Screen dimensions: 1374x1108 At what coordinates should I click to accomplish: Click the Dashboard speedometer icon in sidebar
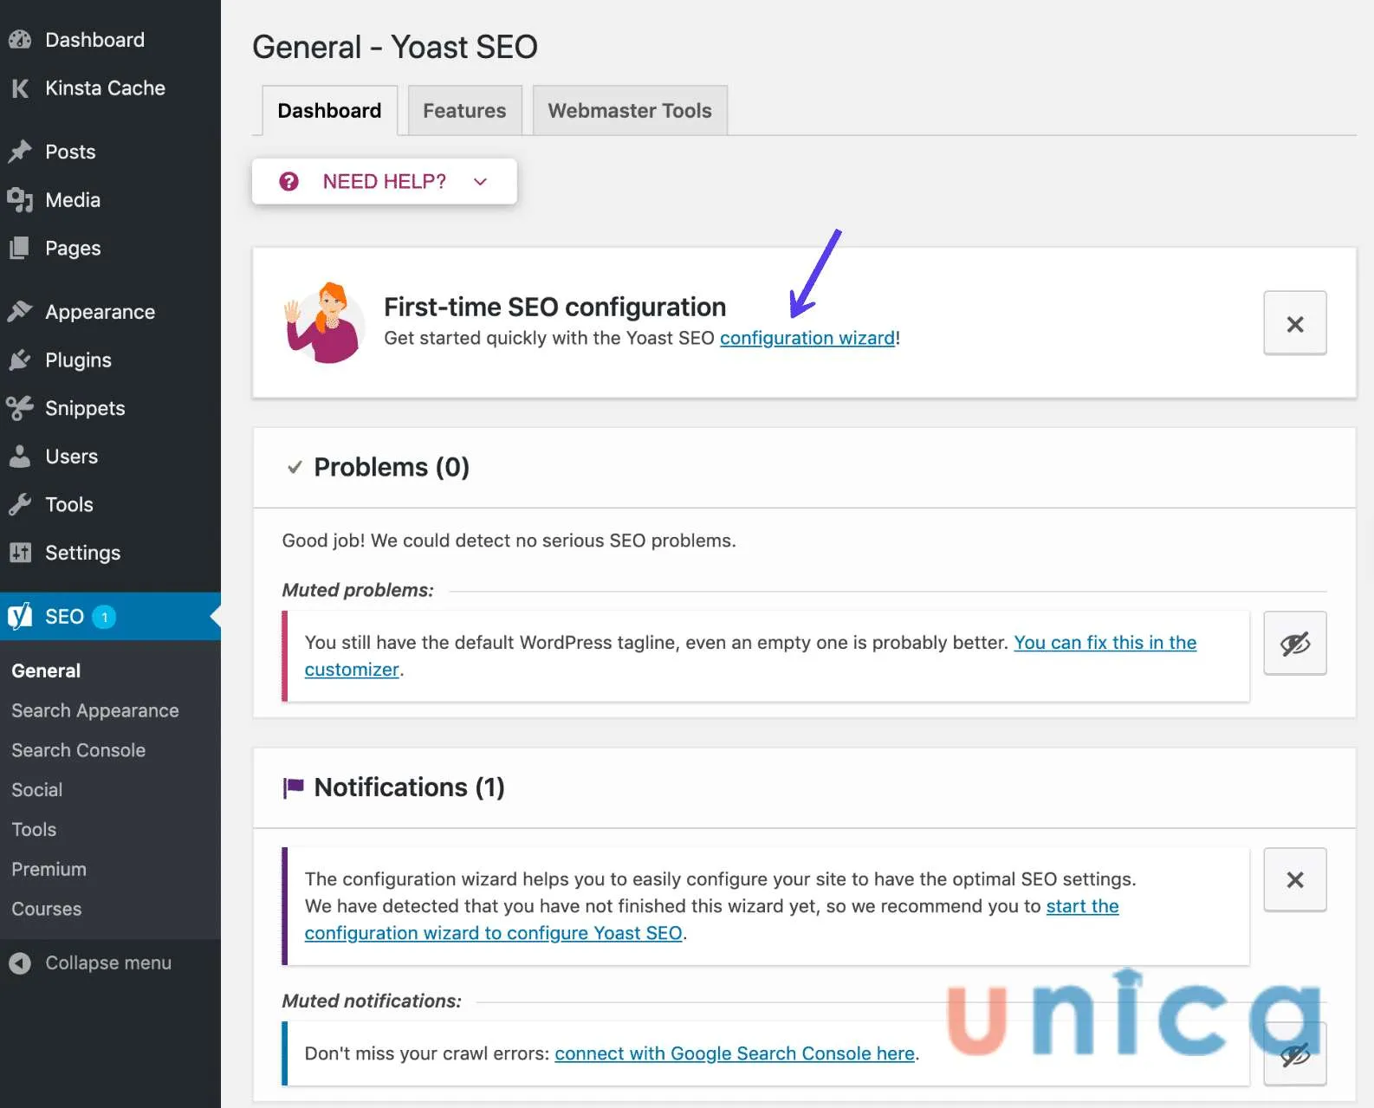(x=20, y=40)
